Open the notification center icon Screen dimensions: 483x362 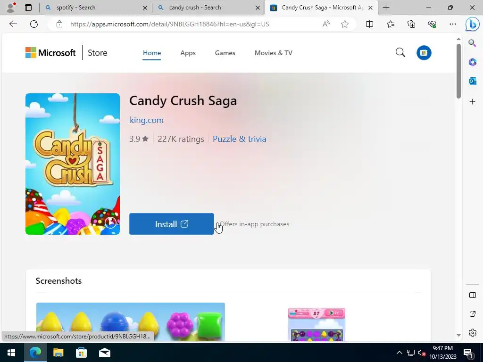(468, 353)
